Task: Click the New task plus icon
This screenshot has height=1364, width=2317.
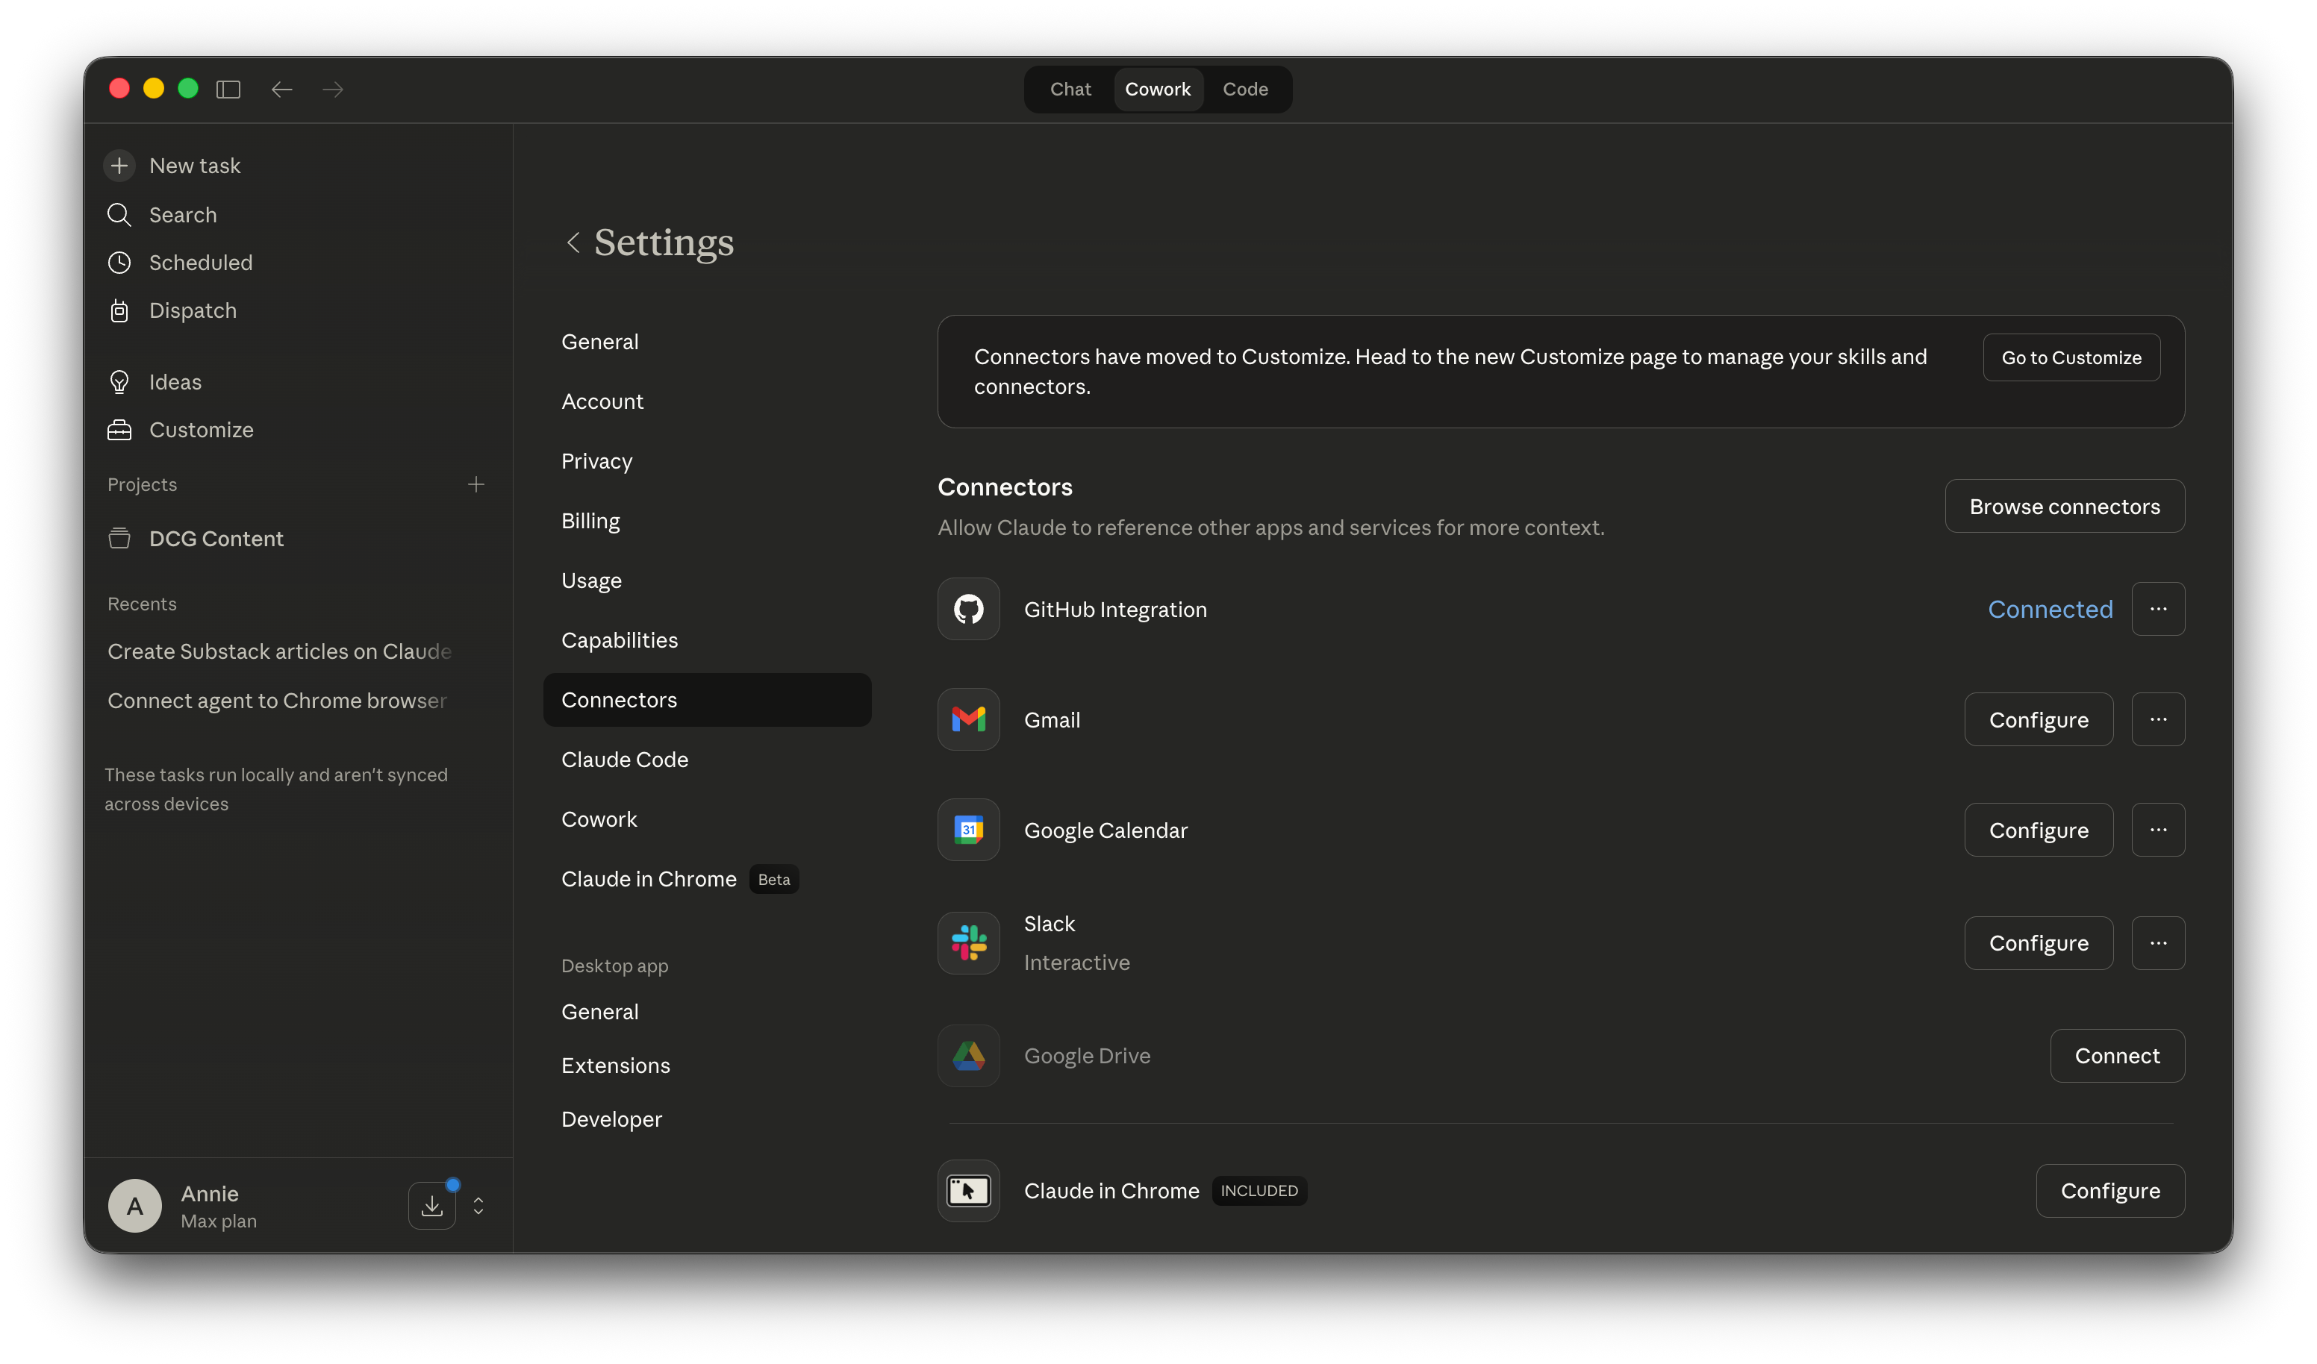Action: [119, 166]
